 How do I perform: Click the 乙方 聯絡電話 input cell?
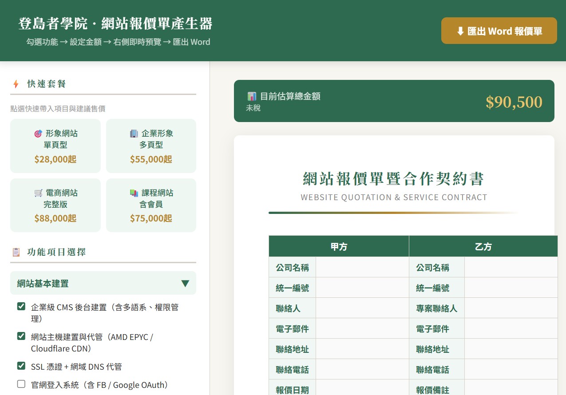click(x=511, y=369)
